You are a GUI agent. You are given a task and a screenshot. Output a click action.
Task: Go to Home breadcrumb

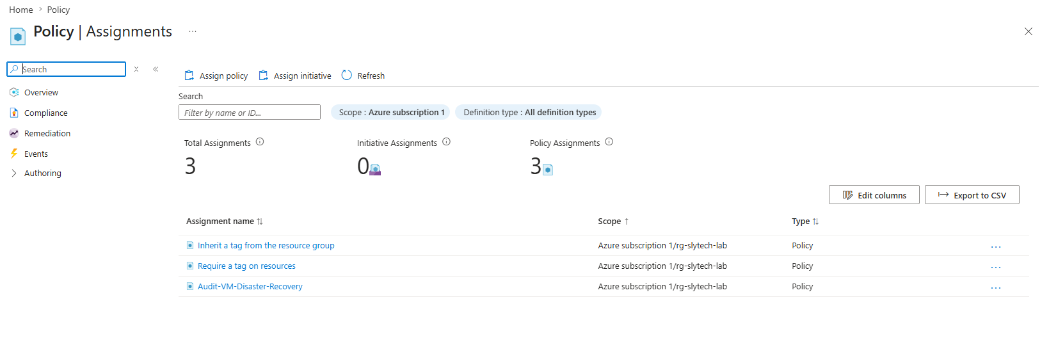[21, 10]
